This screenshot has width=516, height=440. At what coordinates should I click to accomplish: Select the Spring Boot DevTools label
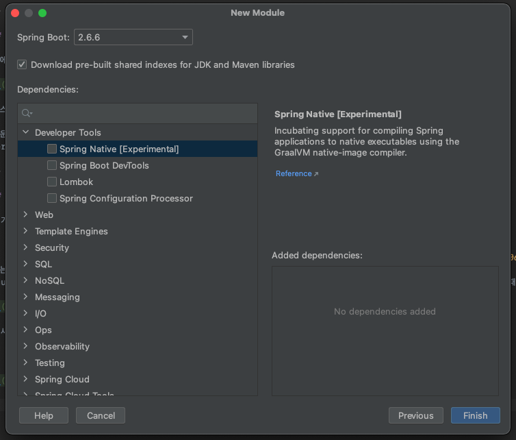104,165
